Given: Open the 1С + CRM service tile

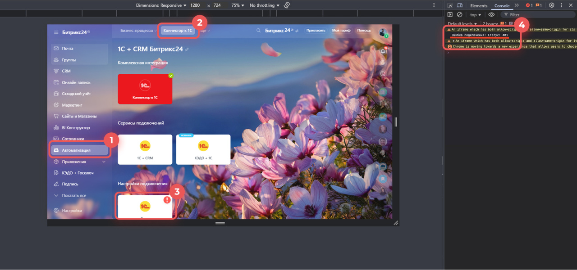Looking at the screenshot, I should coord(145,149).
